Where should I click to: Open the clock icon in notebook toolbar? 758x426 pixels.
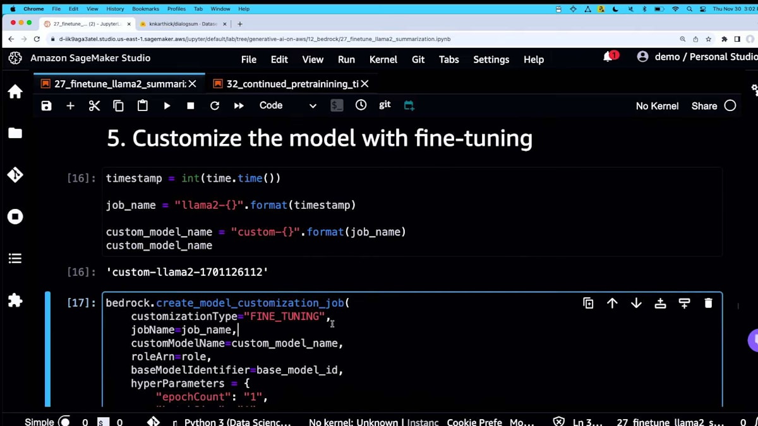click(x=361, y=105)
